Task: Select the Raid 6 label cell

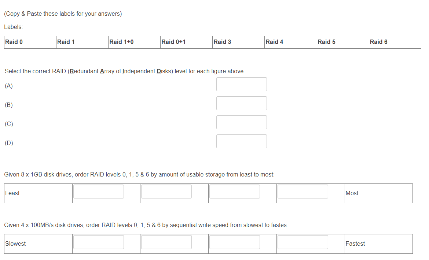Action: pos(394,42)
